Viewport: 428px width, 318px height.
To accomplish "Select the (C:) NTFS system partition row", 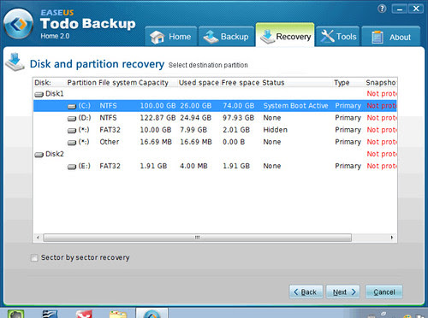I will (x=215, y=106).
